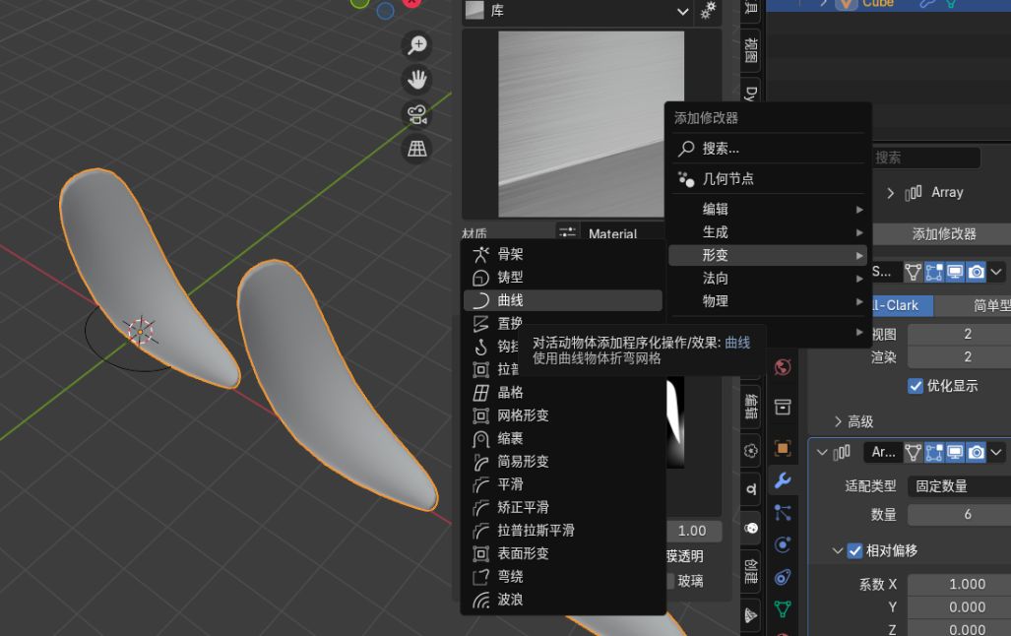The height and width of the screenshot is (636, 1011).
Task: Open the object data green triangle tab
Action: point(783,609)
